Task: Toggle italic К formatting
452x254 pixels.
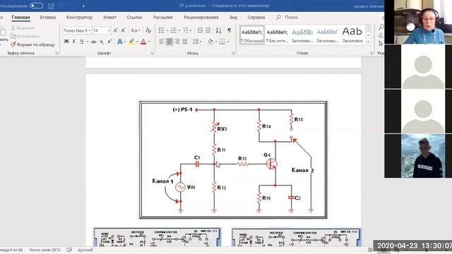Action: (74, 42)
